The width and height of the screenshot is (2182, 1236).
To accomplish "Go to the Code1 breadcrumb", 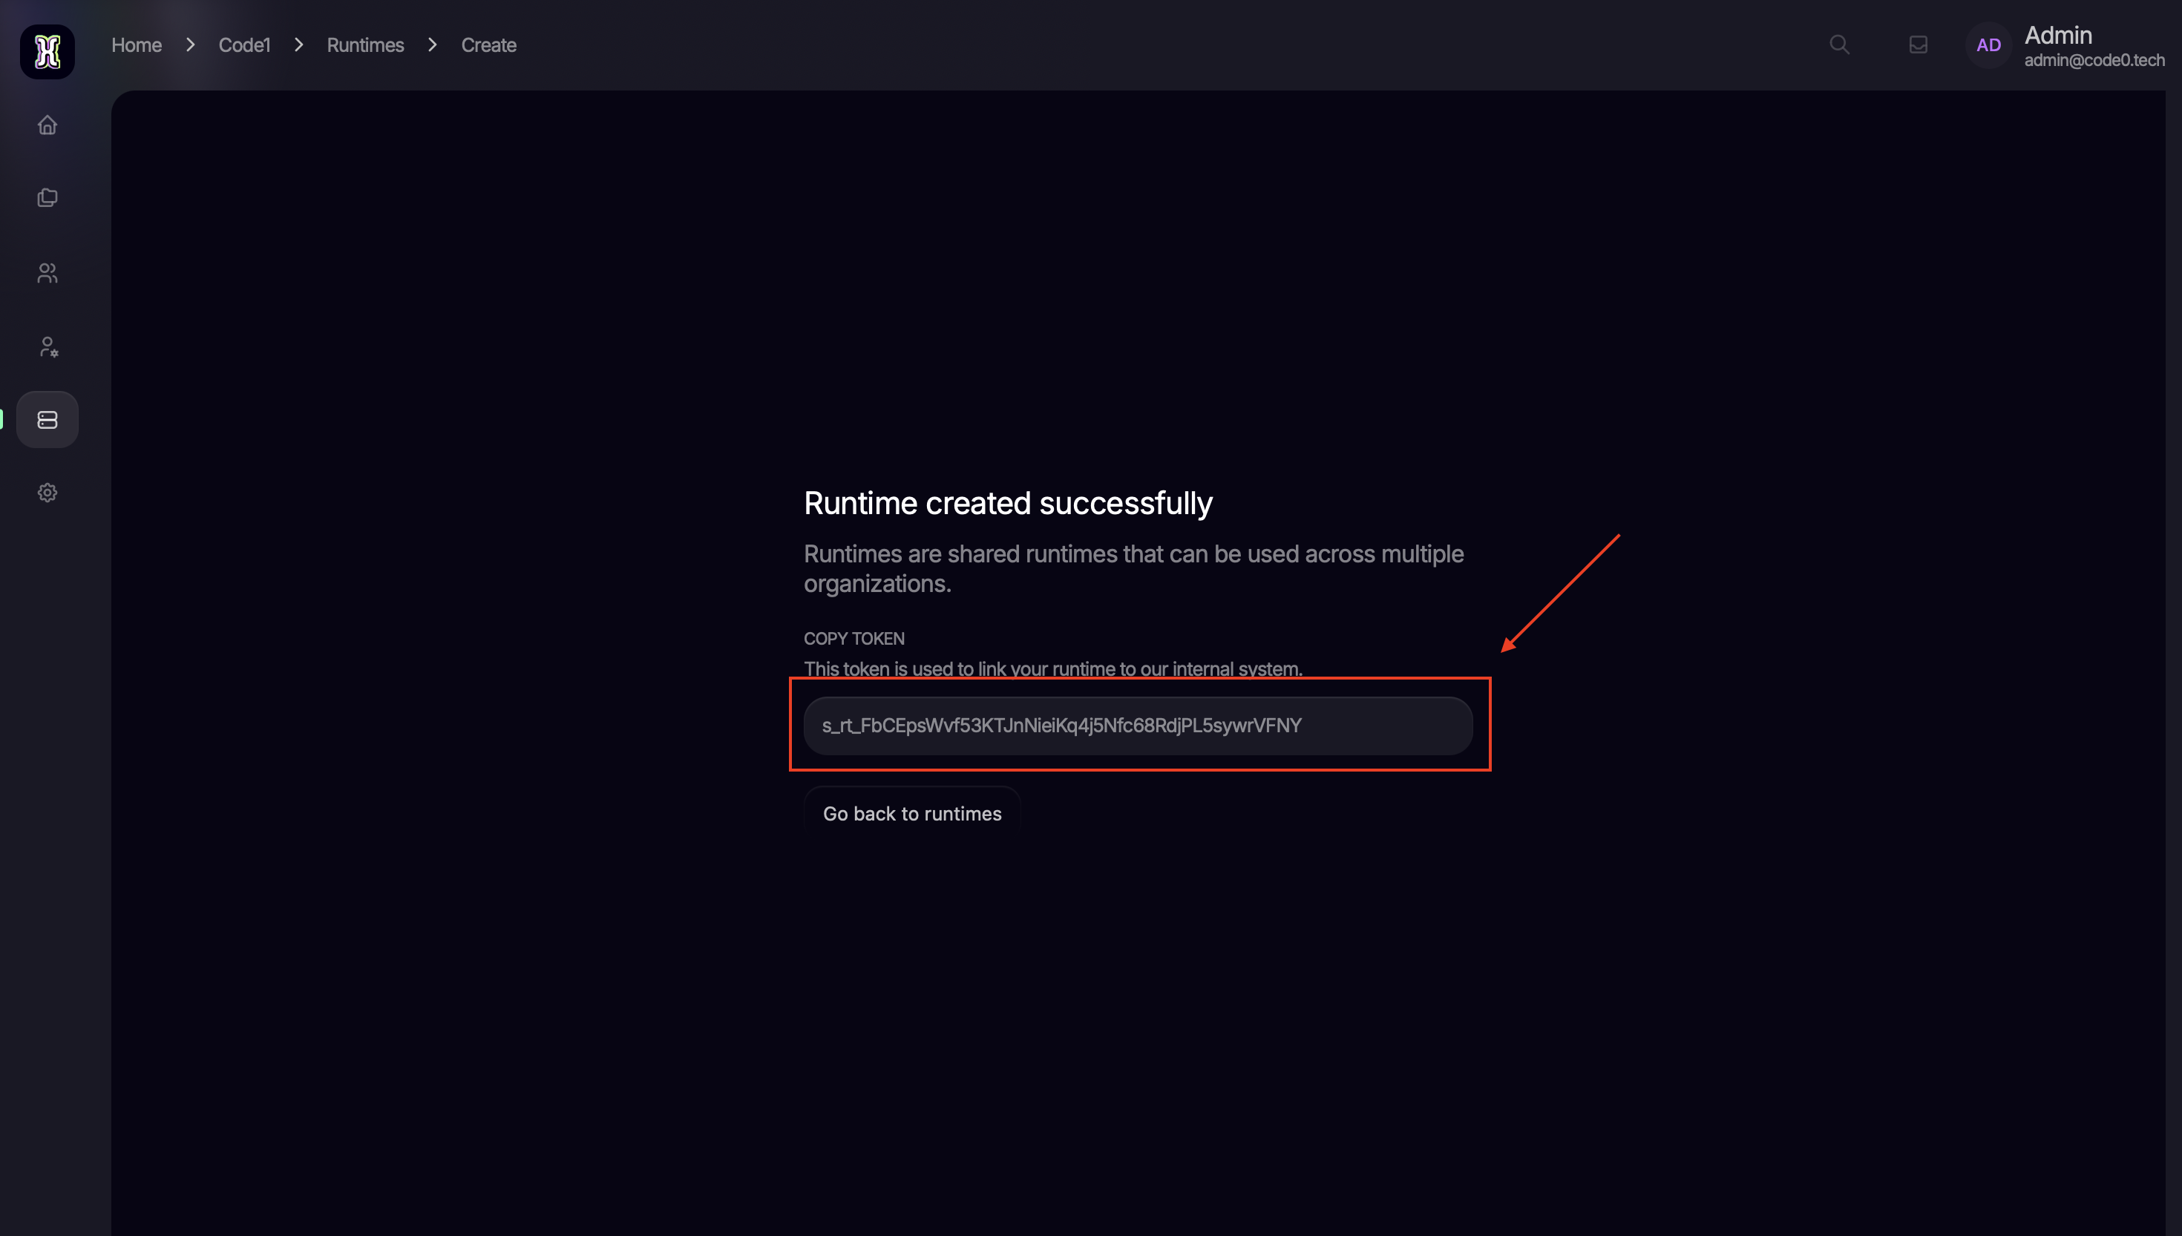I will point(244,45).
